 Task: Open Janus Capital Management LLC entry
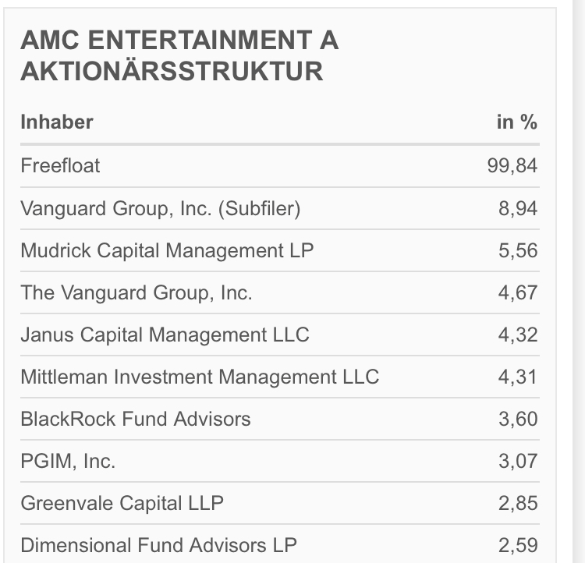point(165,335)
